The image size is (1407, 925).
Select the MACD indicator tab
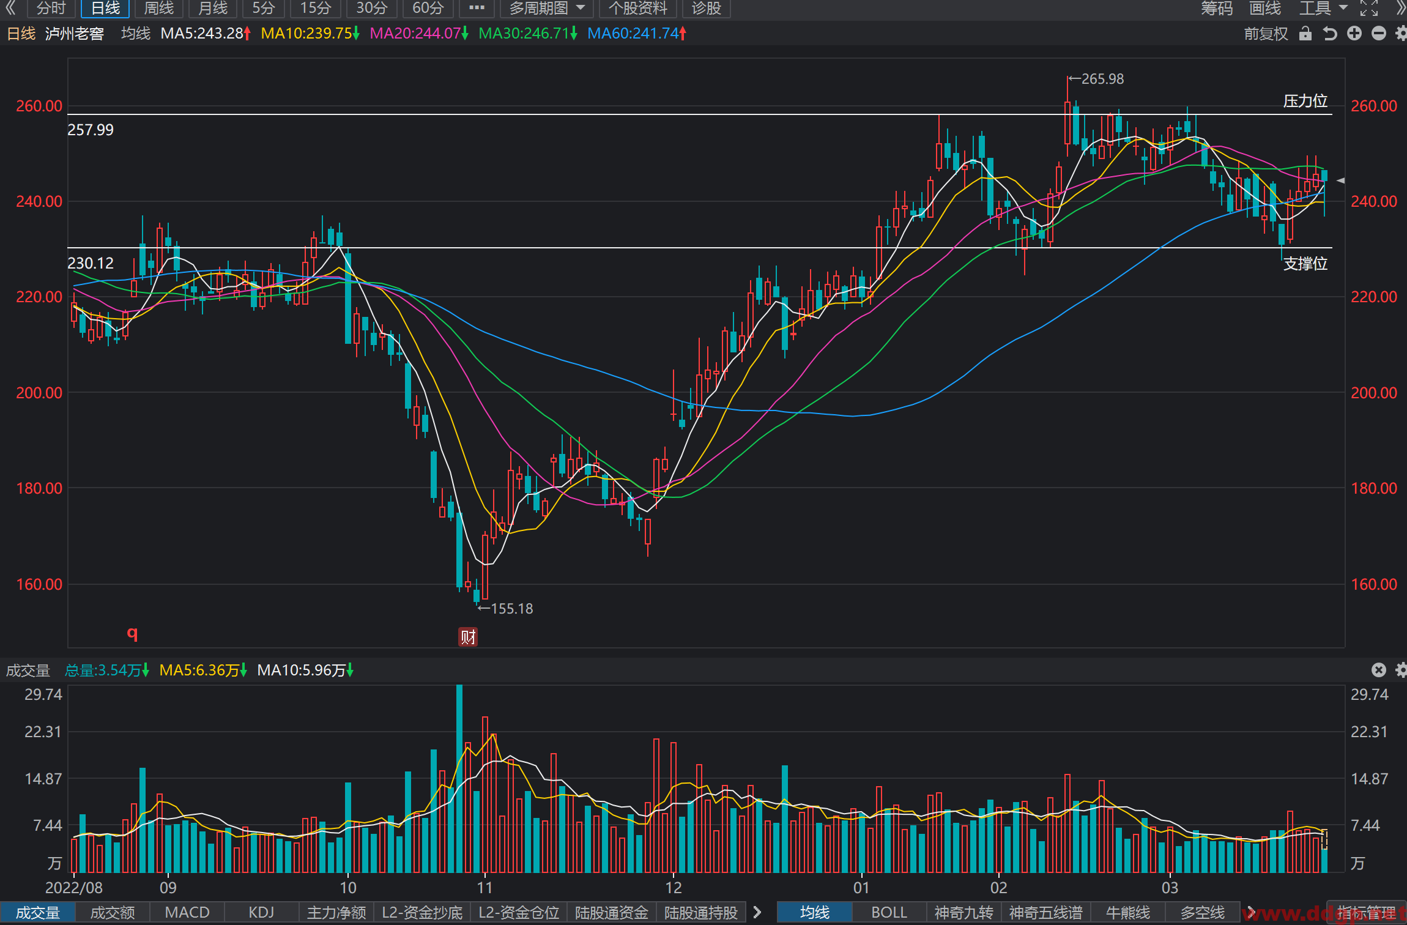pos(187,912)
